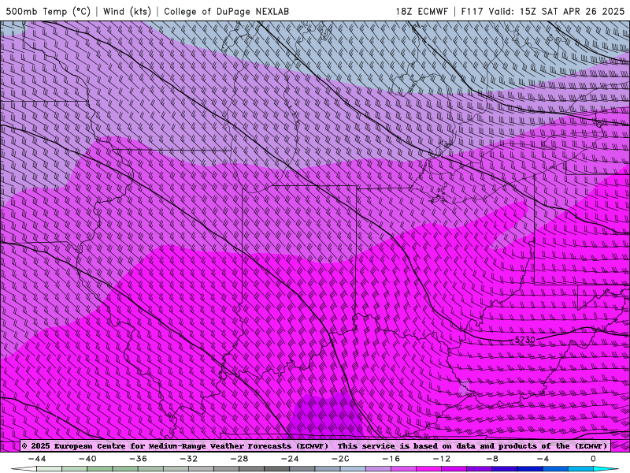Click the -16 colorbar label

click(391, 459)
